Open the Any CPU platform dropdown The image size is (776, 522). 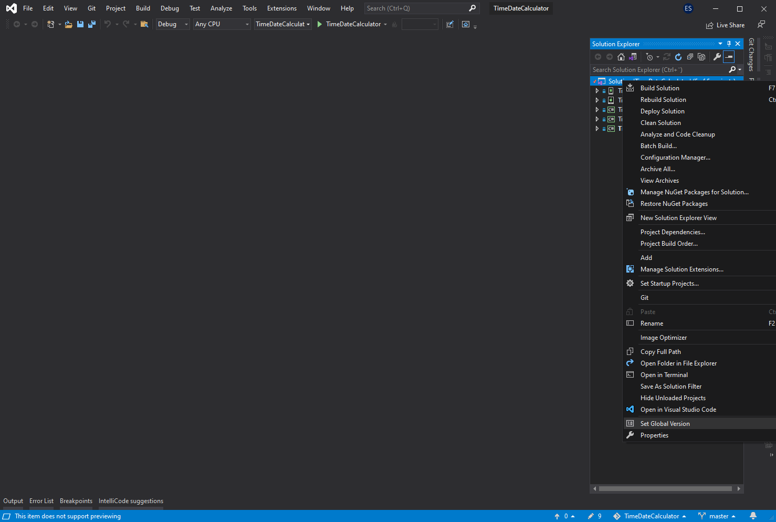pos(222,24)
